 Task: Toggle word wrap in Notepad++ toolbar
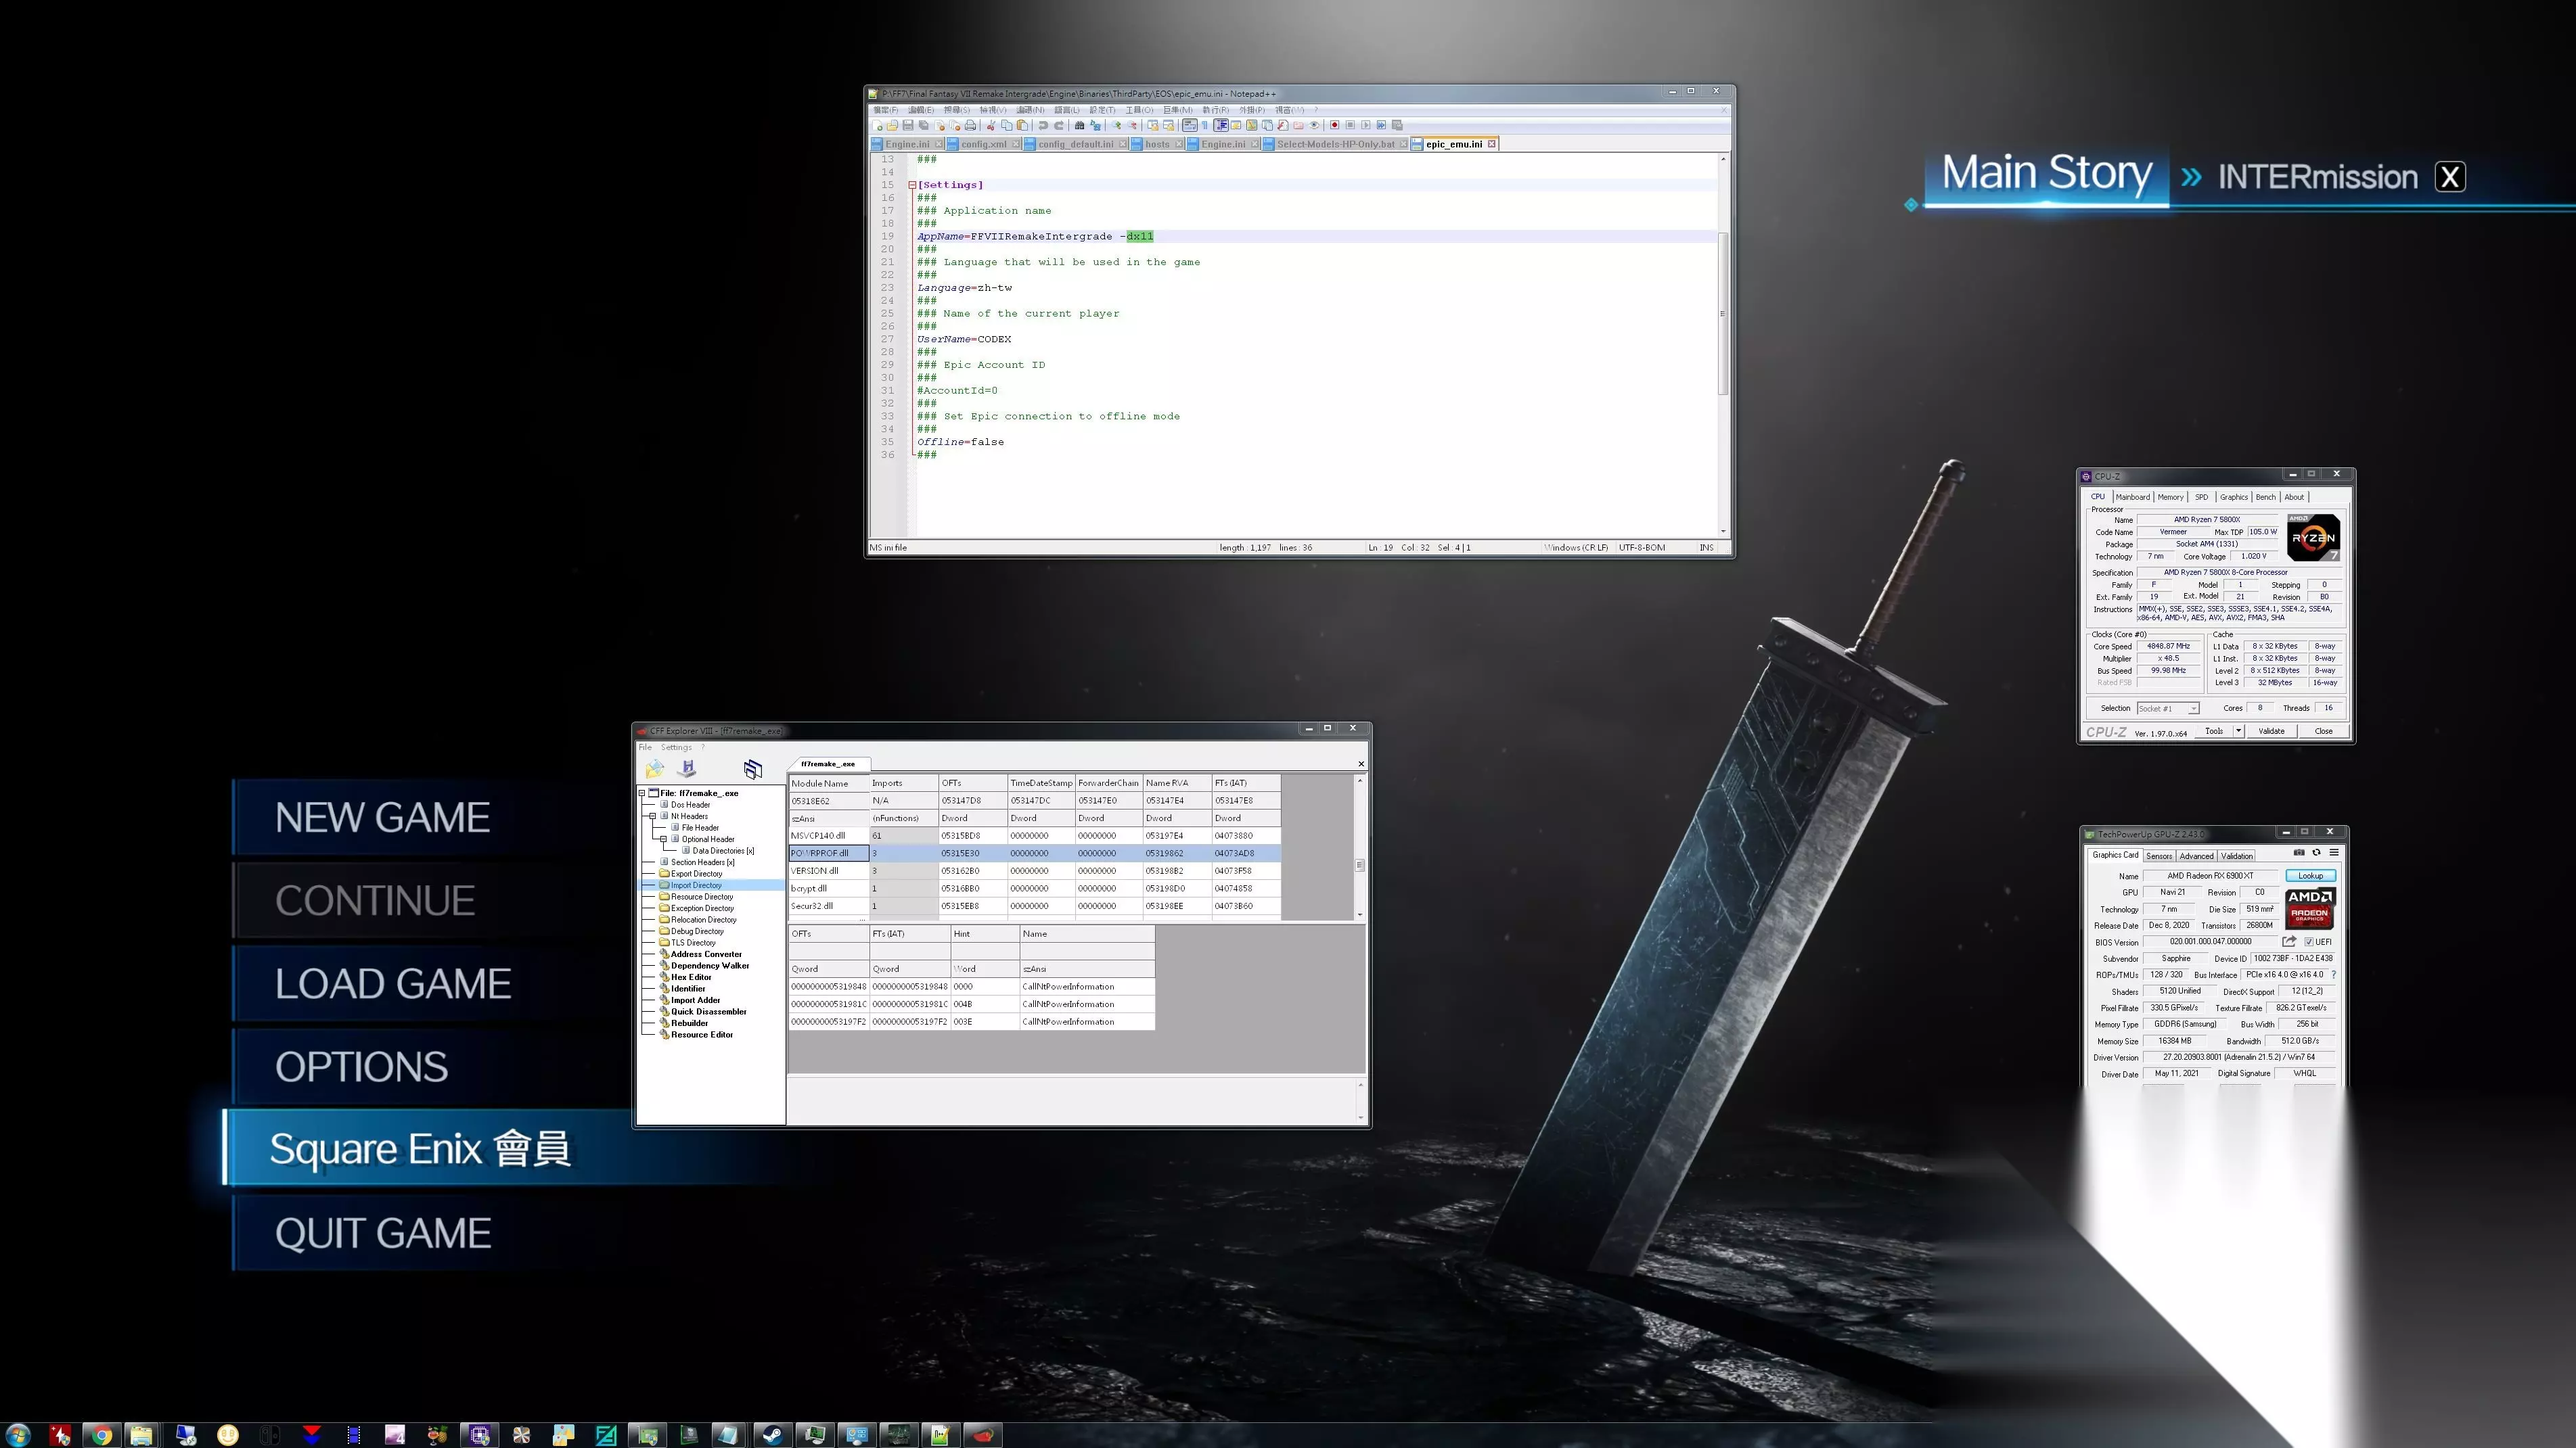coord(1190,125)
